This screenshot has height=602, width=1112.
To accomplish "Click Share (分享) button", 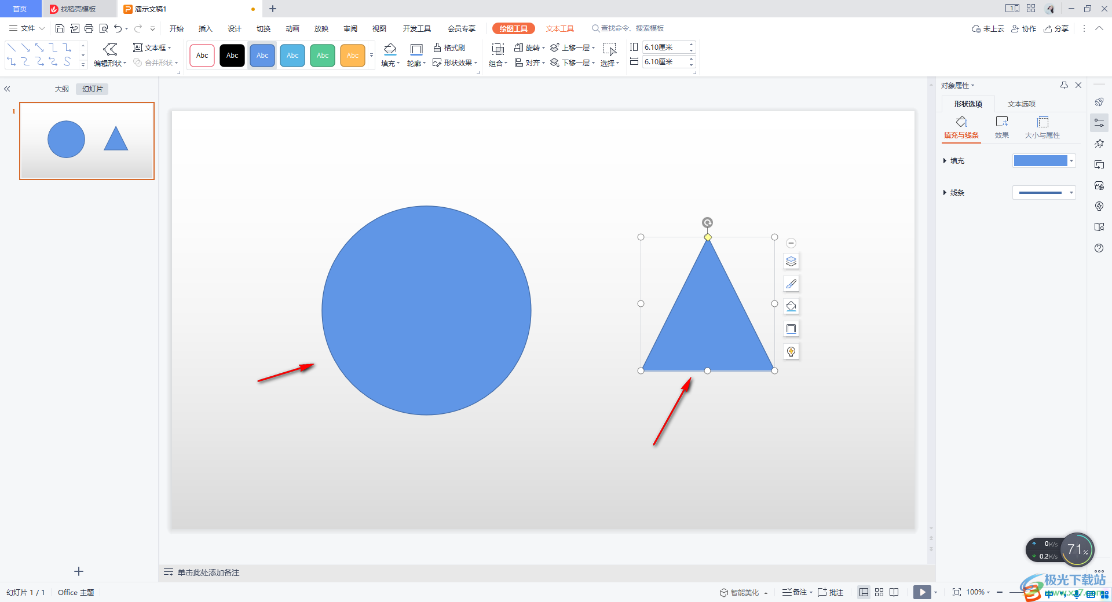I will [x=1056, y=28].
